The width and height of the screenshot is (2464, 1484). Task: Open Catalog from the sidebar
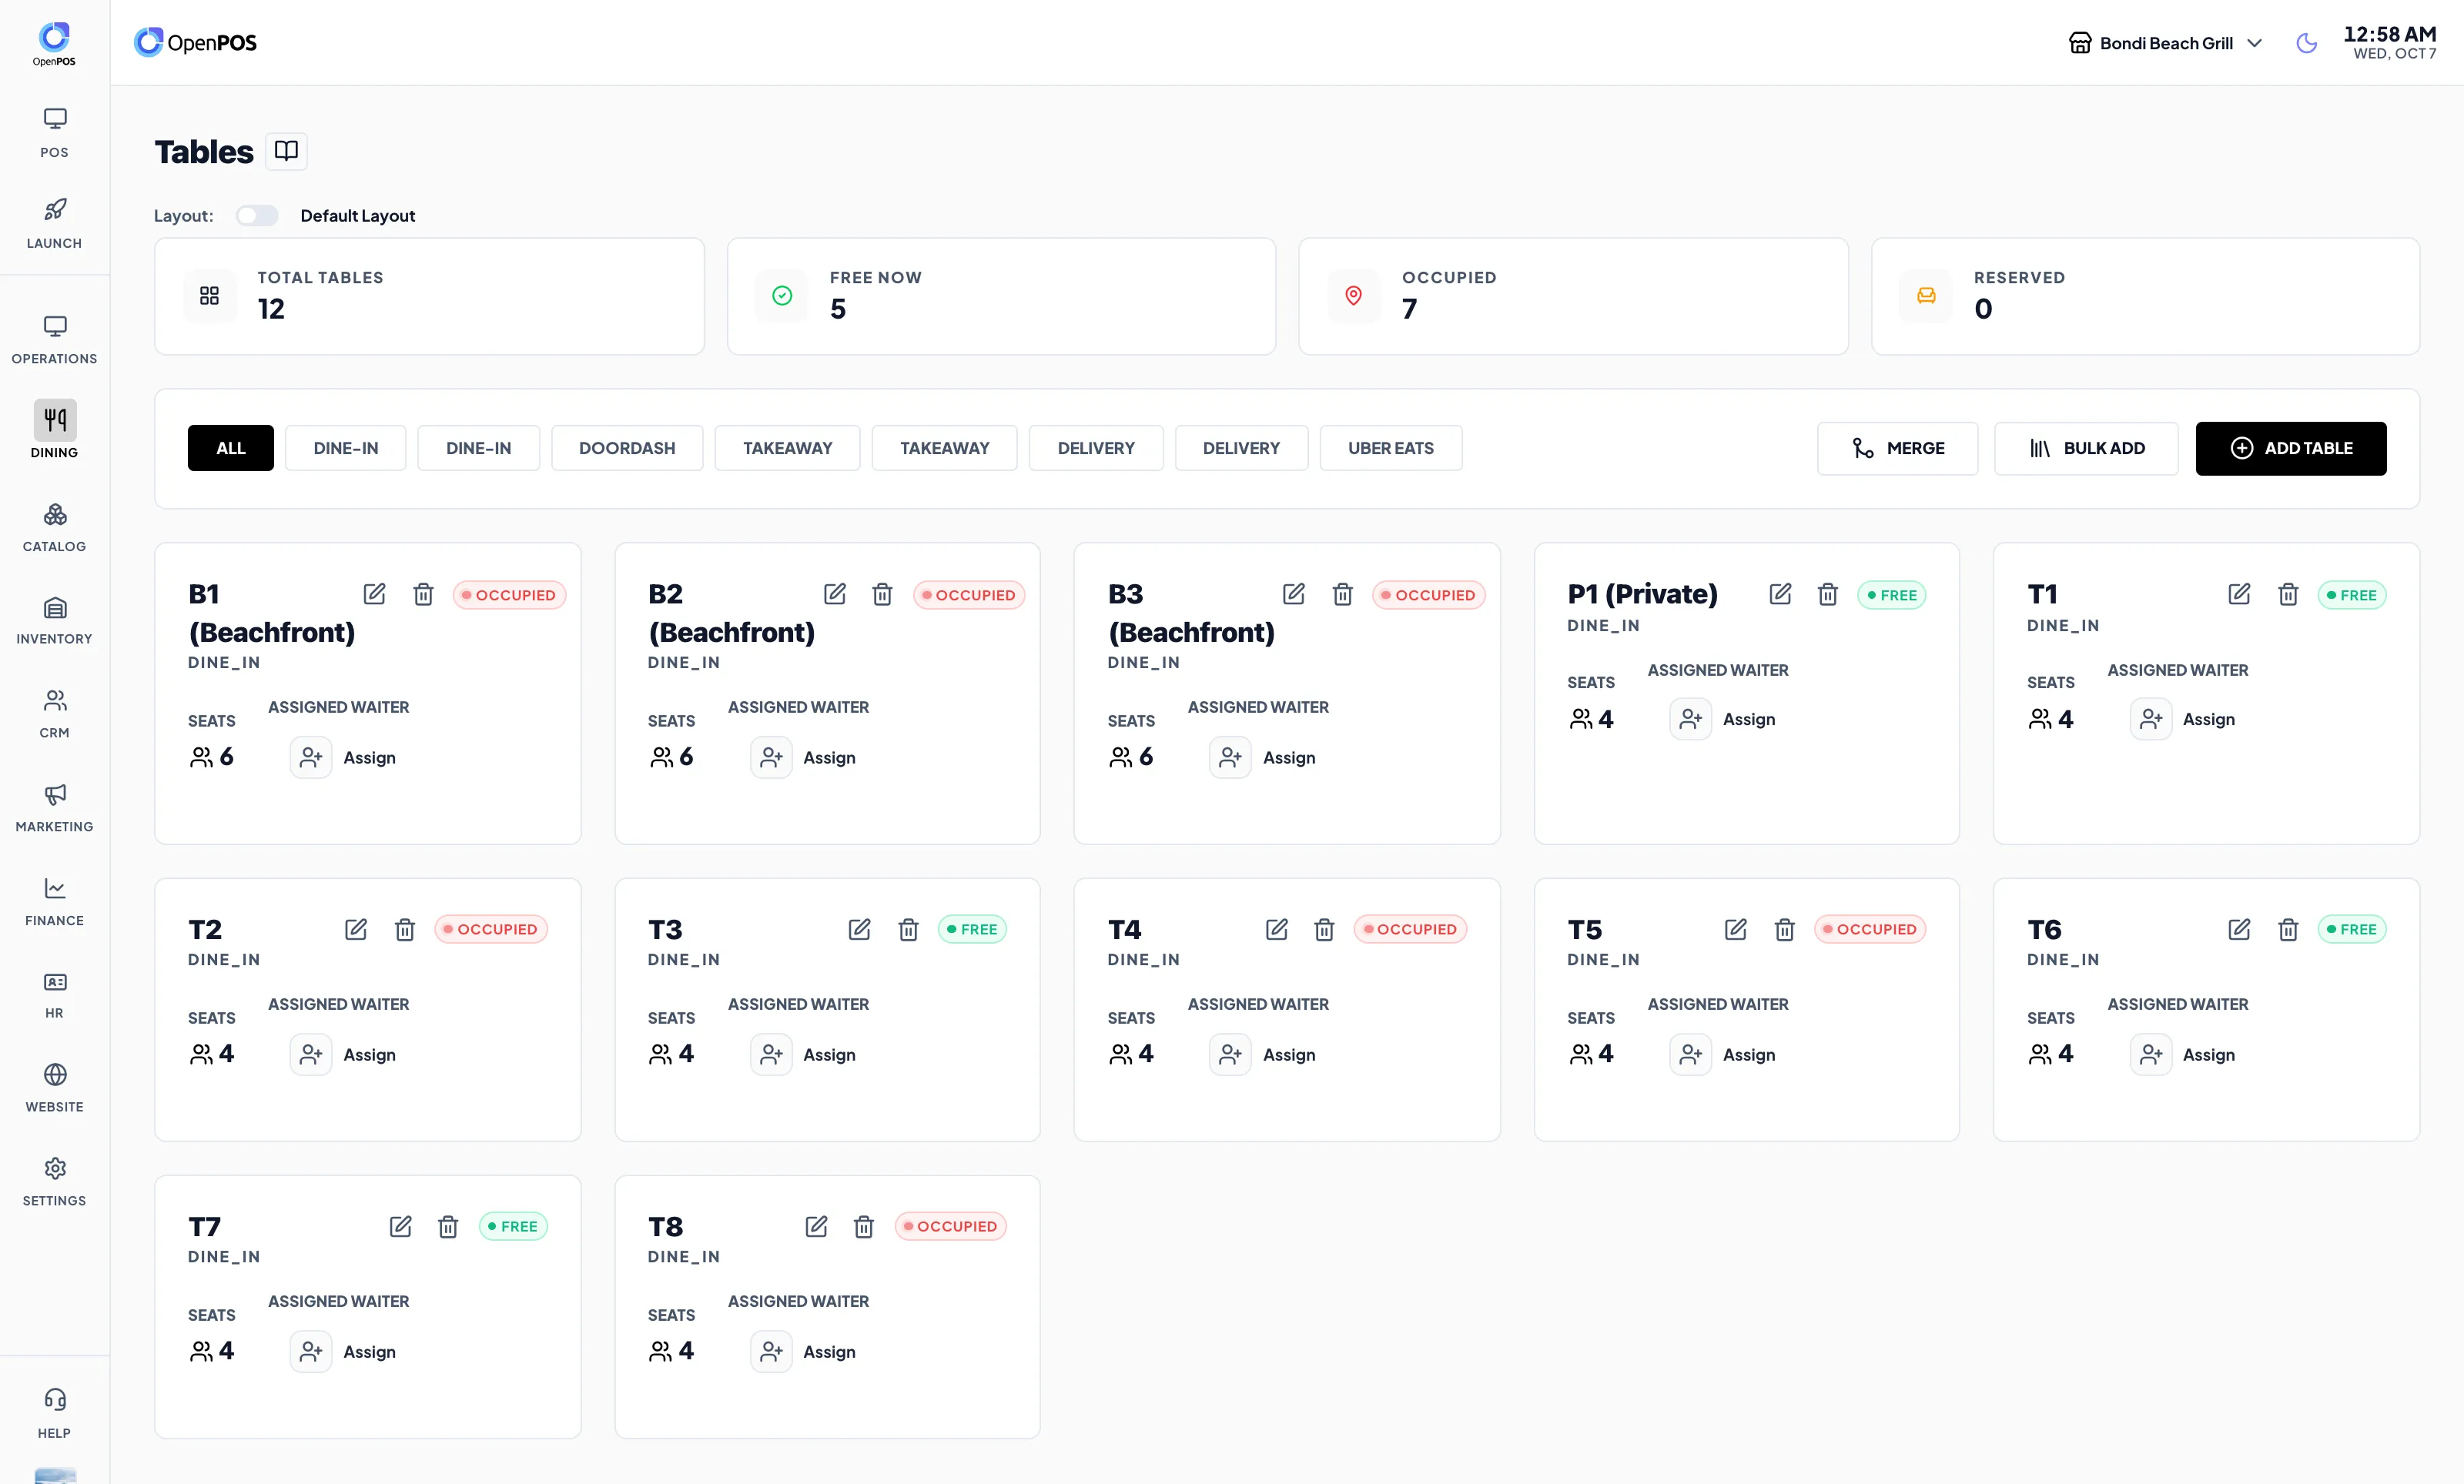point(54,528)
